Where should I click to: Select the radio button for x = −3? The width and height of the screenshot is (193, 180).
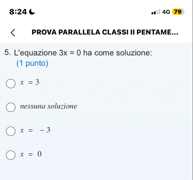click(x=11, y=130)
